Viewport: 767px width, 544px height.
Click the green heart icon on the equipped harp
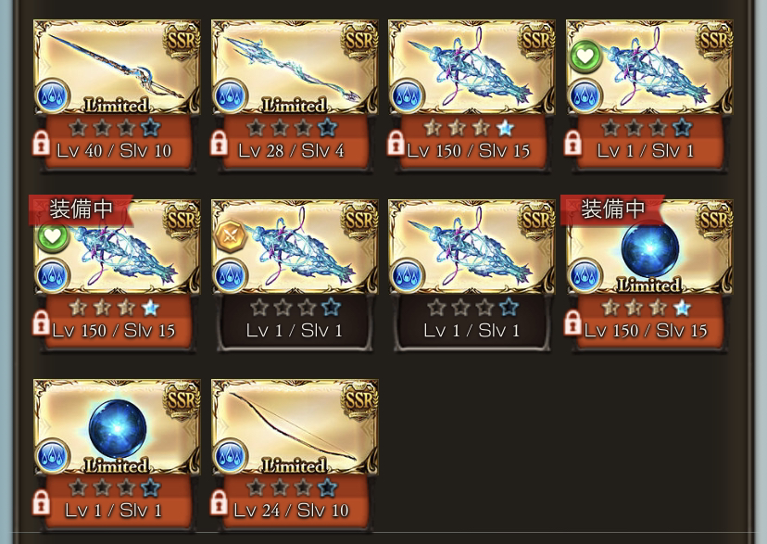[x=53, y=236]
